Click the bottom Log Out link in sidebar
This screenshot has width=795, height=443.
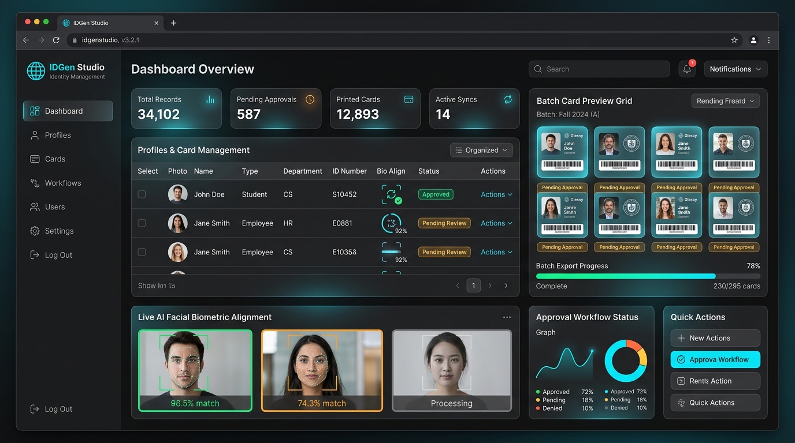click(x=51, y=409)
